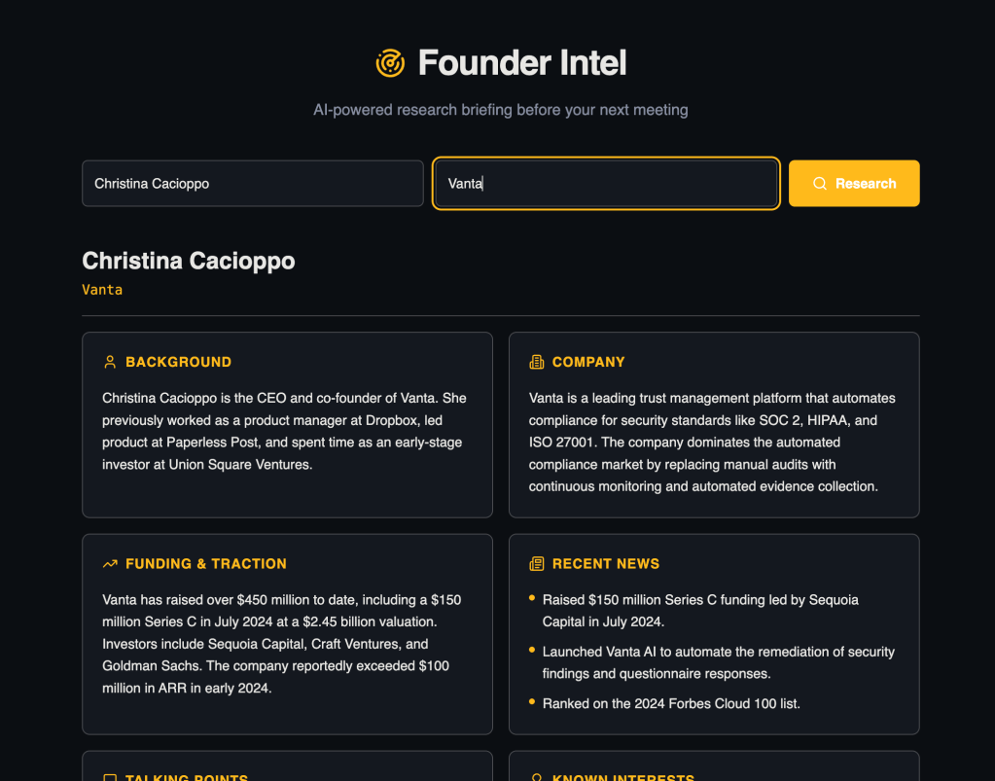995x781 pixels.
Task: Click the Founder Intel radar logo icon
Action: (390, 63)
